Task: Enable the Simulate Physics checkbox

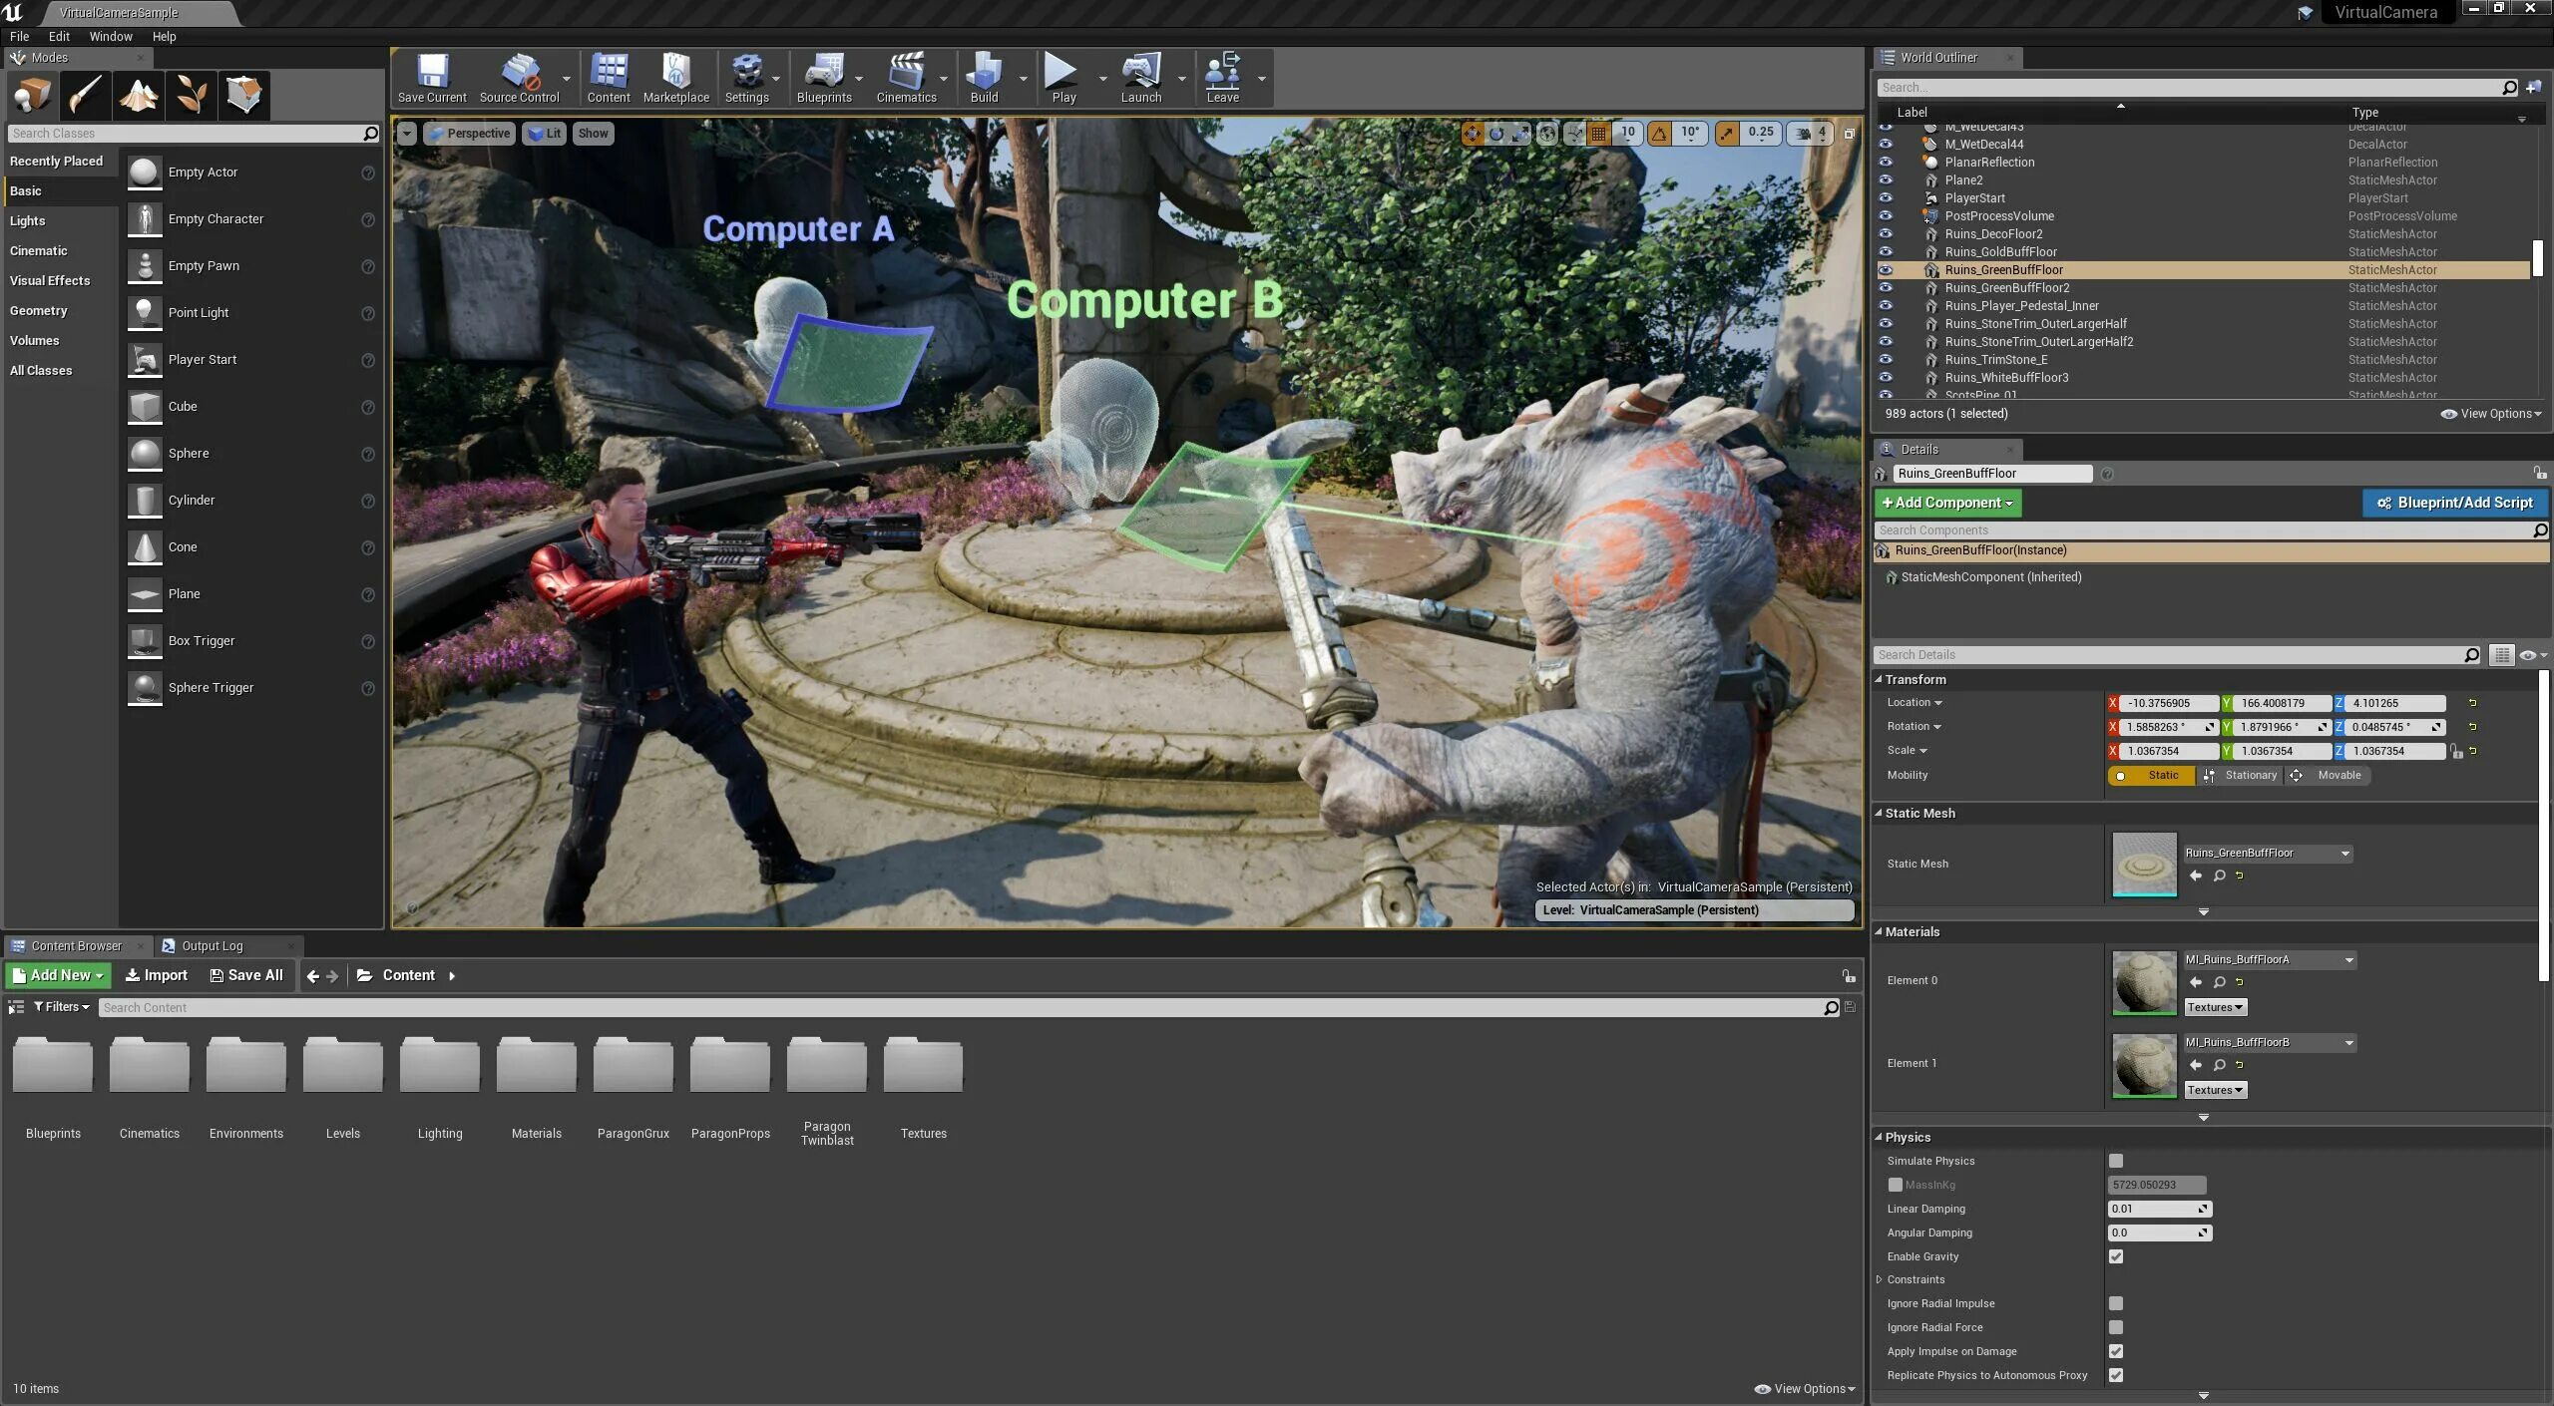Action: [x=2116, y=1161]
